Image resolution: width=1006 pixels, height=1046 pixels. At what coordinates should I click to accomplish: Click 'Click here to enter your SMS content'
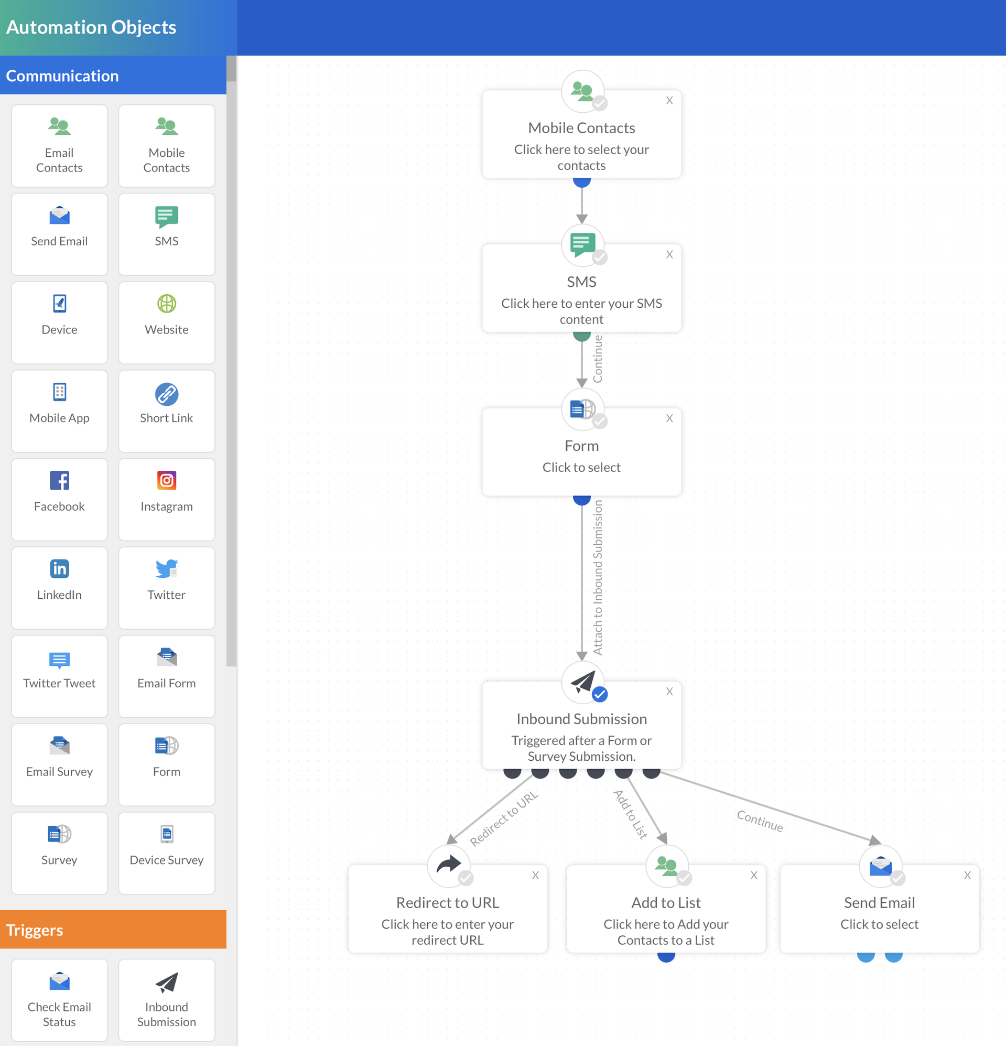[581, 311]
